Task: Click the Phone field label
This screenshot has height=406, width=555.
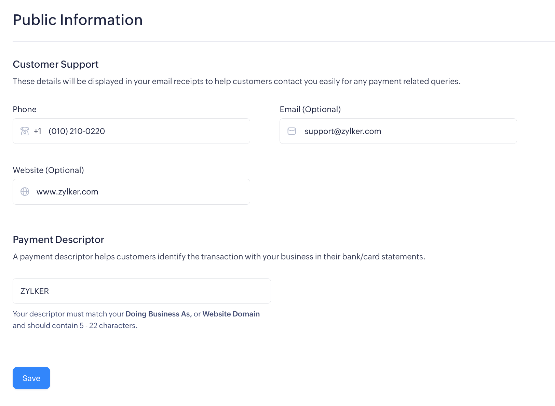Action: pyautogui.click(x=25, y=109)
